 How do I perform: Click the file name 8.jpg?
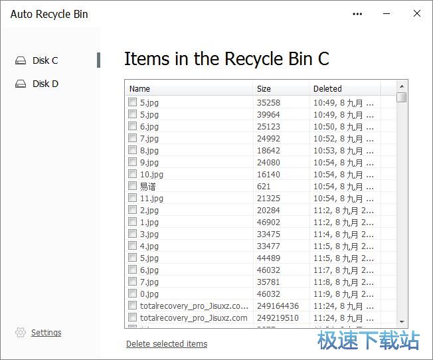coord(149,151)
